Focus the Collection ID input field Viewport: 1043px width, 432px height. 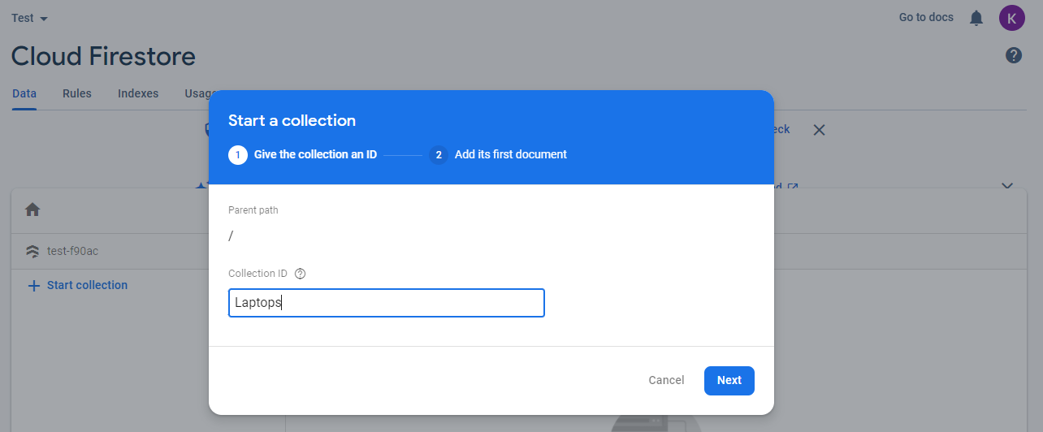point(386,303)
